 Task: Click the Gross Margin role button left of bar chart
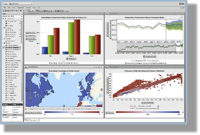point(31,33)
